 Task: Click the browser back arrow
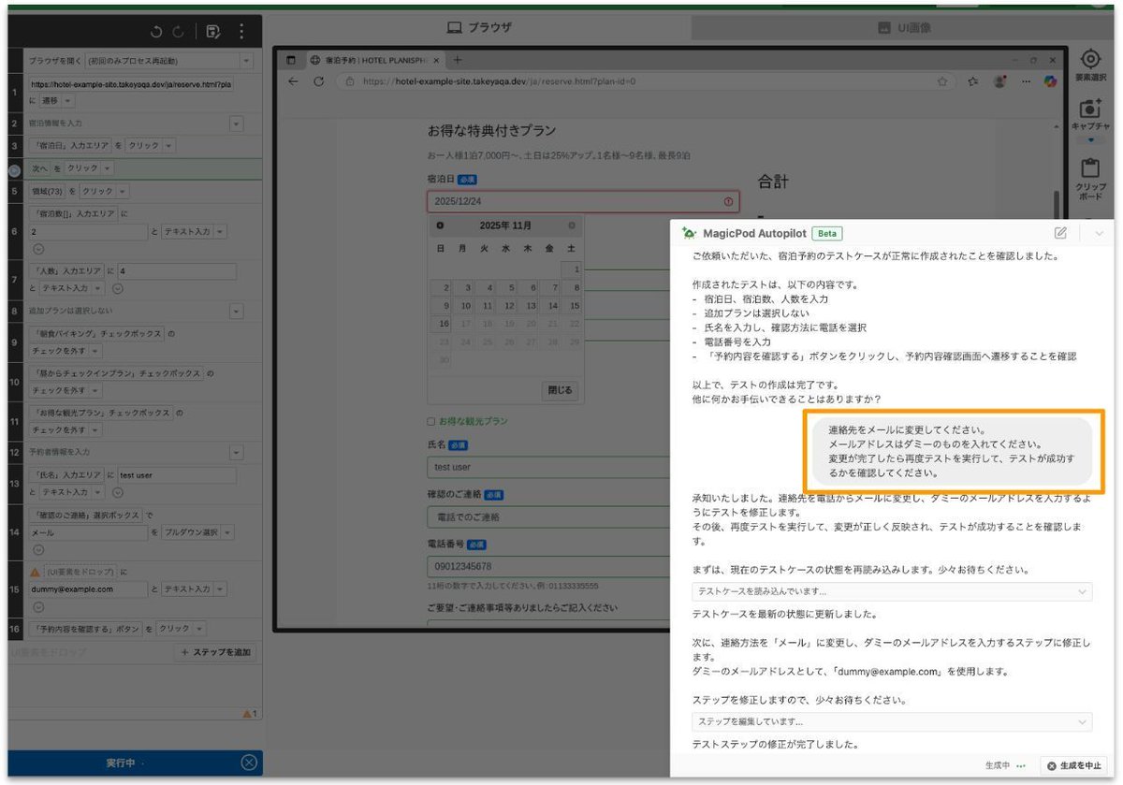[x=293, y=81]
